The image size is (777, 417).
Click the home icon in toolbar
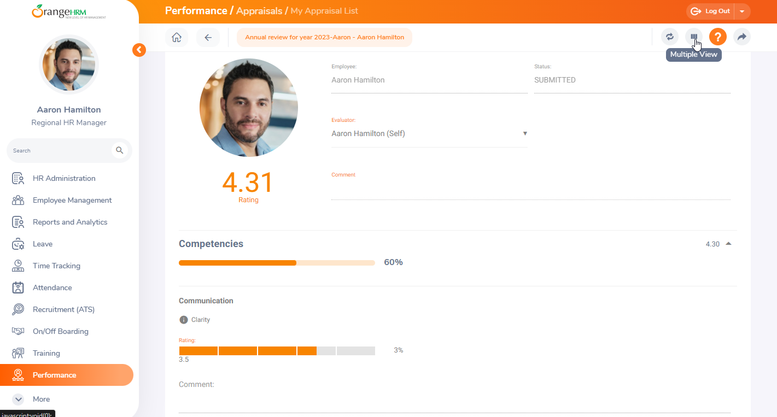[176, 38]
